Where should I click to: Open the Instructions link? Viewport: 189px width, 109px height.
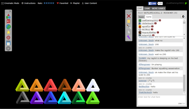28,3
